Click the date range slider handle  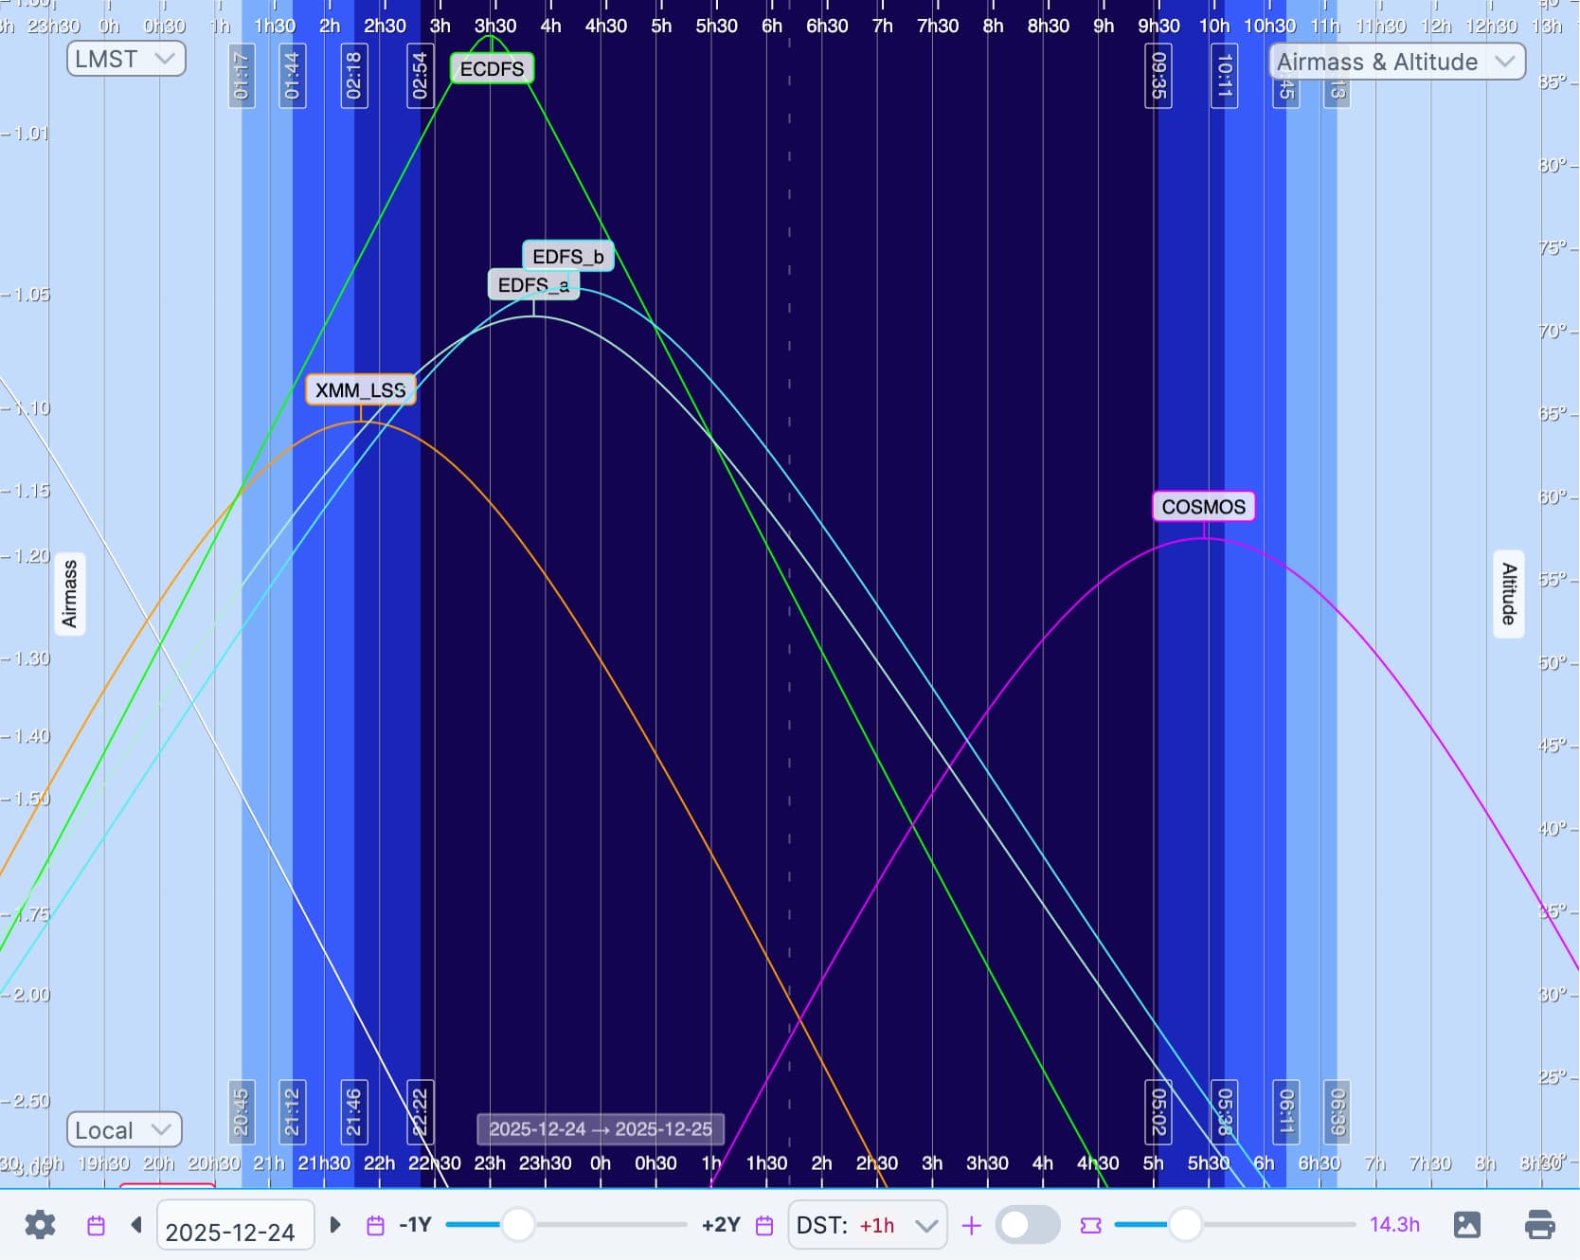click(518, 1225)
